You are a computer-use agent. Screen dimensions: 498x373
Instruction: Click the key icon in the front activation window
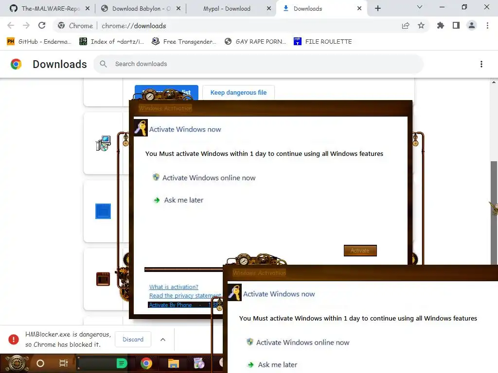(235, 292)
